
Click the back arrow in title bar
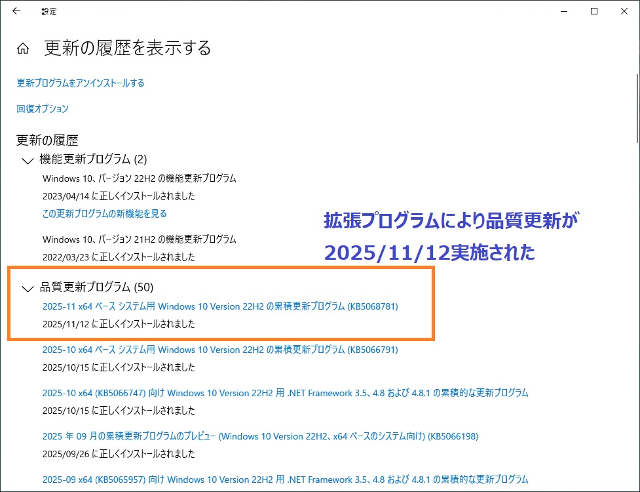tap(16, 11)
